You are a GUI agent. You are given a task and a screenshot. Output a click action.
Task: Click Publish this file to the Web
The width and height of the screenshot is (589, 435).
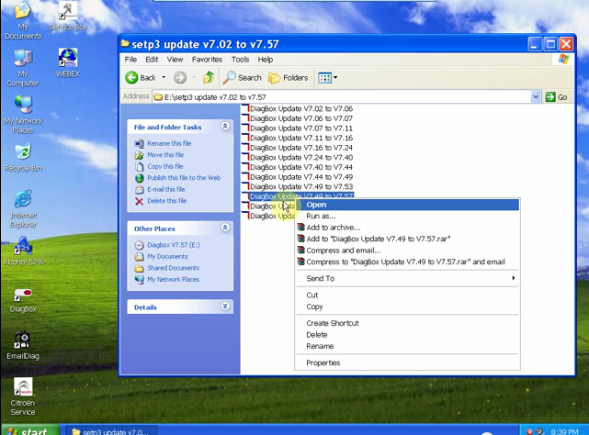tap(184, 178)
